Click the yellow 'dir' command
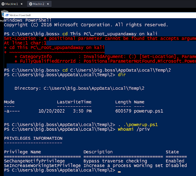Image resolution: width=196 pixels, height=176 pixels. (x=122, y=75)
